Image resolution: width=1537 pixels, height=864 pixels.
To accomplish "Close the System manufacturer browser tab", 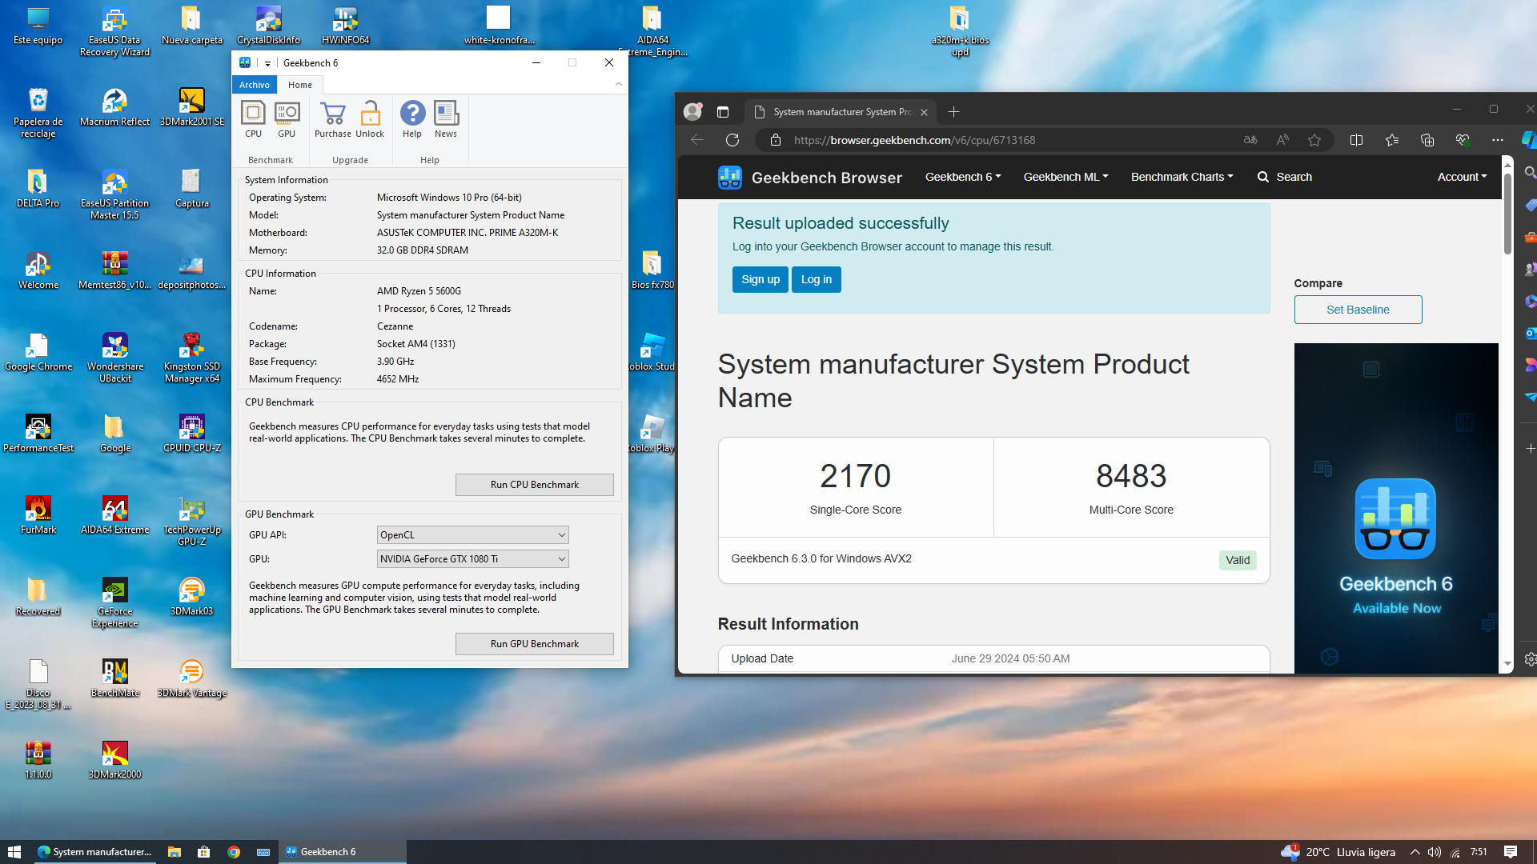I will [924, 112].
